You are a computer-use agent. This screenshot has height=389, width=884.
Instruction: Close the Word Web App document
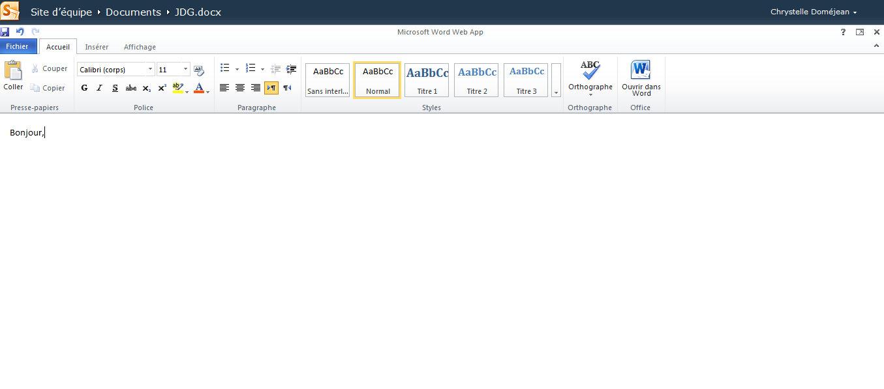pos(877,32)
